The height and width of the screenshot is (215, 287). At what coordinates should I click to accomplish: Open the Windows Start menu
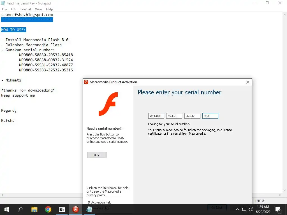click(7, 209)
